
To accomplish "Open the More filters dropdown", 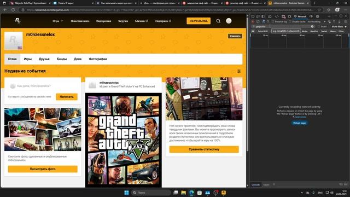I will [x=339, y=27].
